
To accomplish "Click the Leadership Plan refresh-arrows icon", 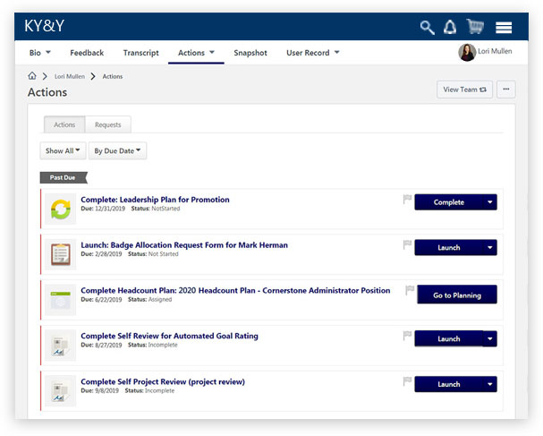I will coord(61,209).
